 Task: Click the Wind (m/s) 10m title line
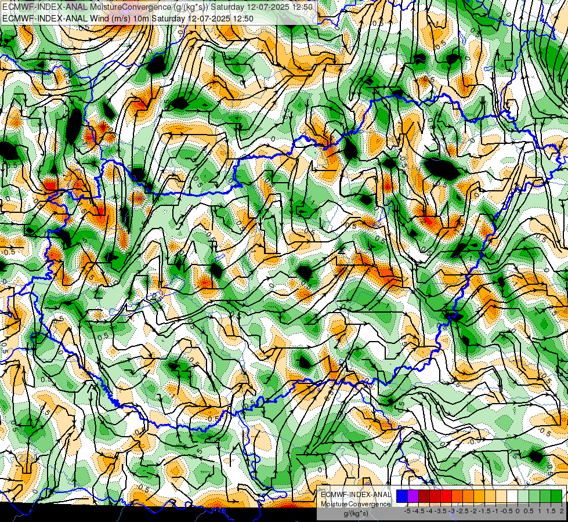128,18
